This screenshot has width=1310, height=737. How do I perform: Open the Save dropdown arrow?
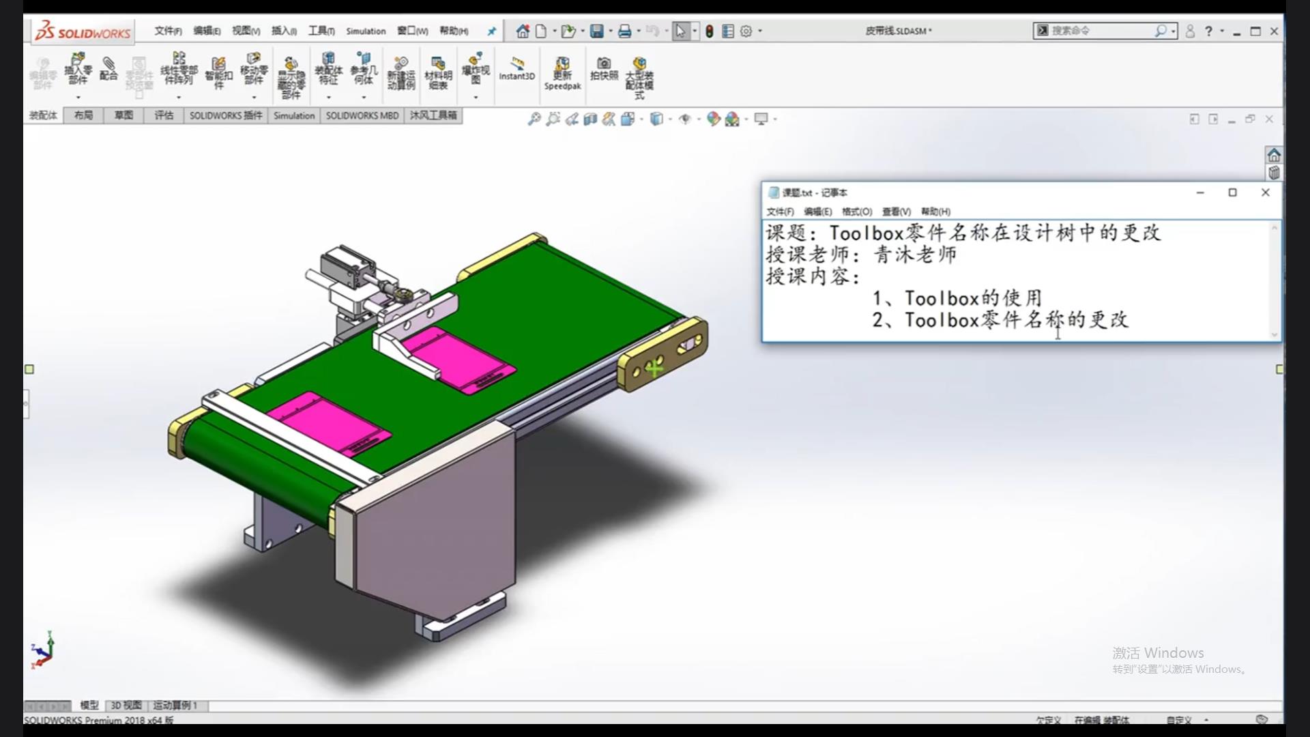click(x=611, y=31)
